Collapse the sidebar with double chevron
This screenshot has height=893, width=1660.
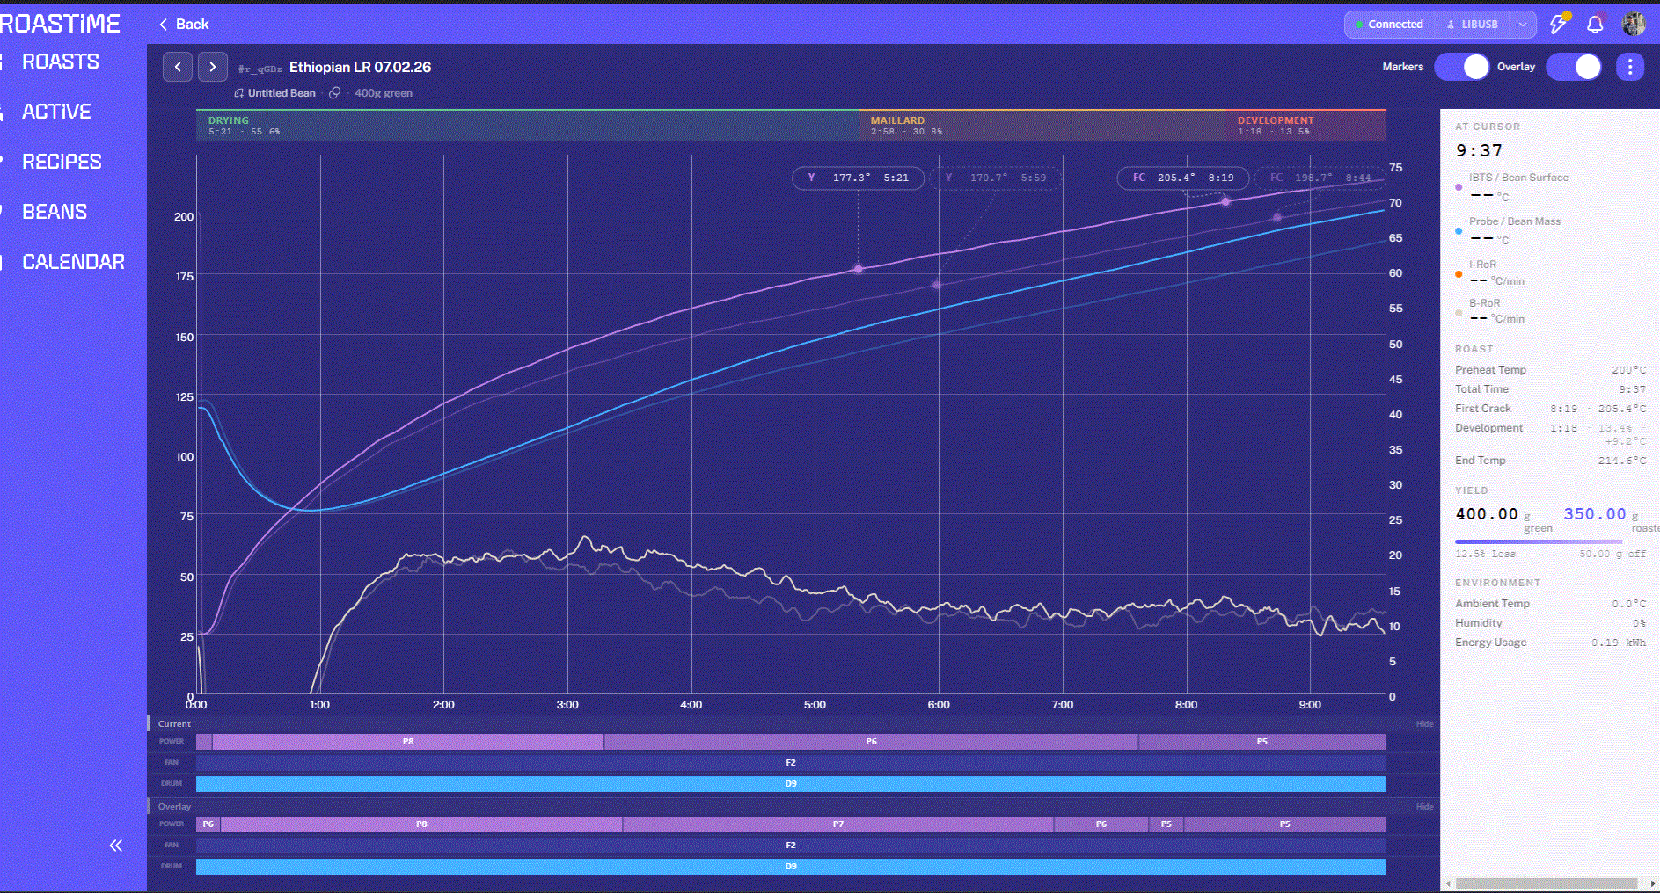click(115, 846)
